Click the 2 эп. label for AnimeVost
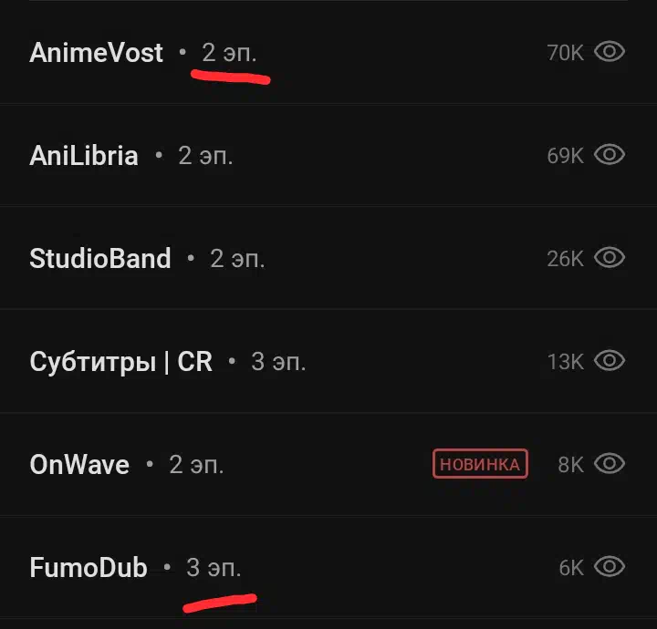Viewport: 657px width, 629px height. coord(229,53)
